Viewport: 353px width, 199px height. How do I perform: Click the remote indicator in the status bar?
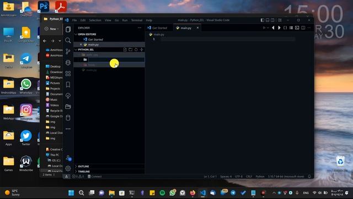tap(66, 176)
